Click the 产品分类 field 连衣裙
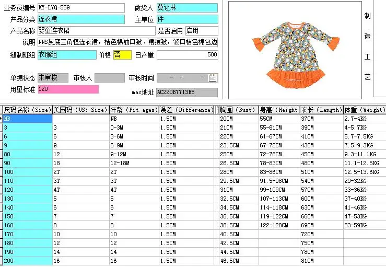This screenshot has width=386, height=267. (81, 19)
